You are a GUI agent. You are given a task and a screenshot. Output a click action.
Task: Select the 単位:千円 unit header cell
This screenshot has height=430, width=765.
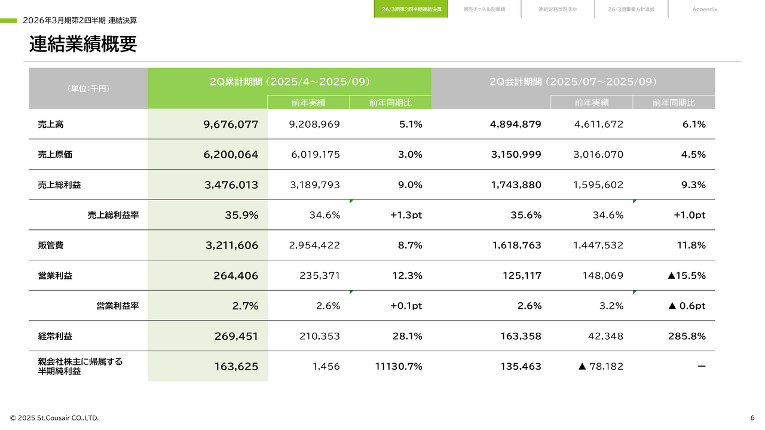pos(88,88)
